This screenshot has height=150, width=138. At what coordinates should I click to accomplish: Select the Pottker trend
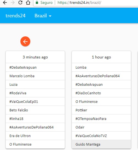click(x=101, y=110)
